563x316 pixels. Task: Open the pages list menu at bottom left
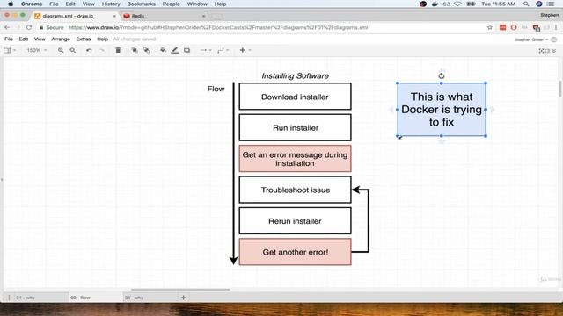9,298
